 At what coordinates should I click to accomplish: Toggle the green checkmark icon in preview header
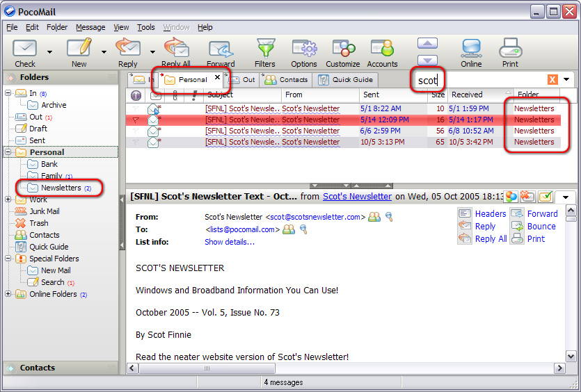point(545,197)
